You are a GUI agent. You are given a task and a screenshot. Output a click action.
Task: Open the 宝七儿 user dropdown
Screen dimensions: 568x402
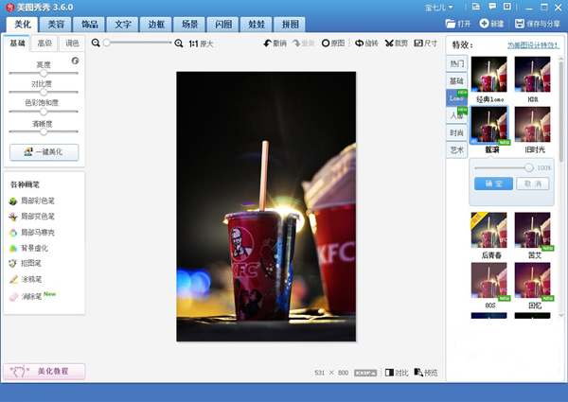point(439,8)
